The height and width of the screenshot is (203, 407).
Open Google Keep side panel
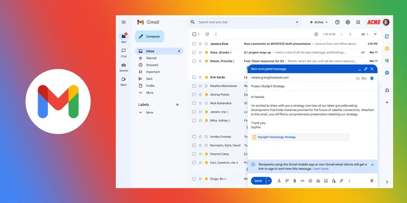tap(387, 49)
